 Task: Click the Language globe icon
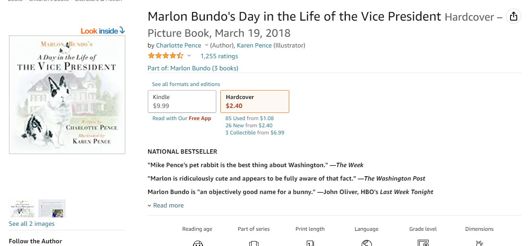coord(367,243)
